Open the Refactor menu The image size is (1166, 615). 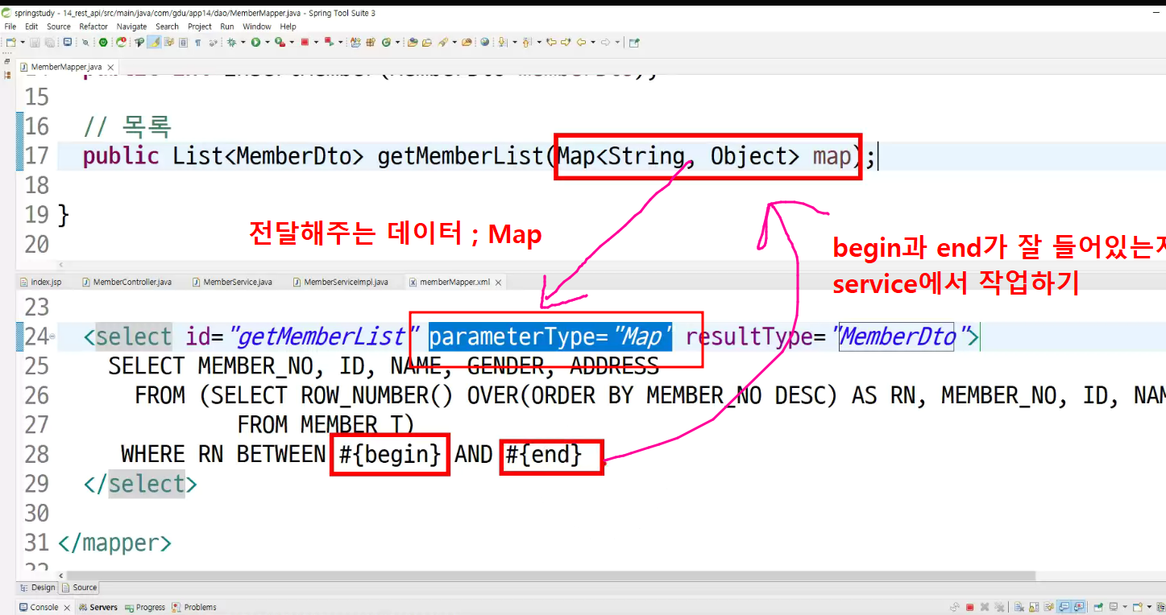click(93, 27)
